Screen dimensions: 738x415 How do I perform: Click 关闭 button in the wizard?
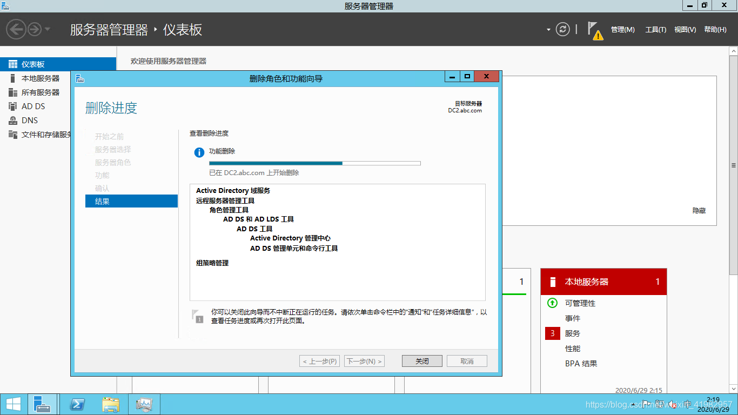(422, 361)
